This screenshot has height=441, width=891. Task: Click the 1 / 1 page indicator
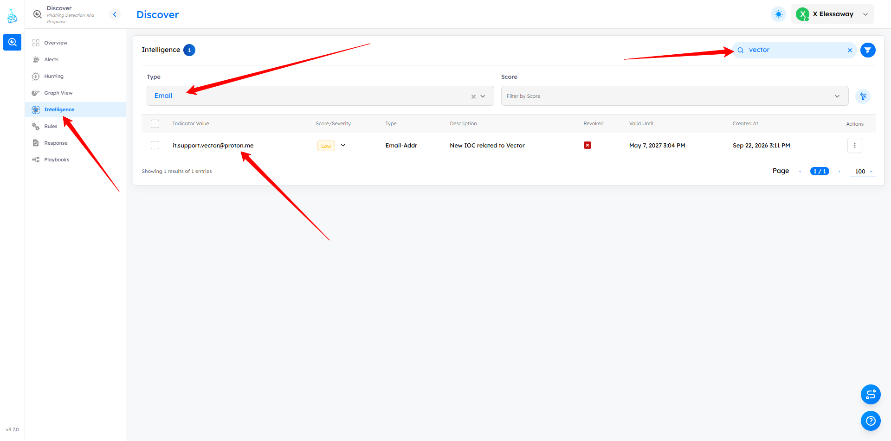pos(820,172)
